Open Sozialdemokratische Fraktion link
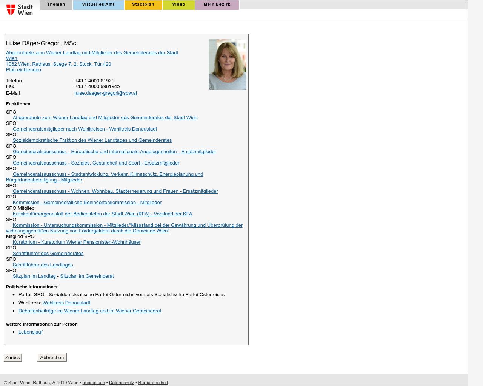 [92, 140]
